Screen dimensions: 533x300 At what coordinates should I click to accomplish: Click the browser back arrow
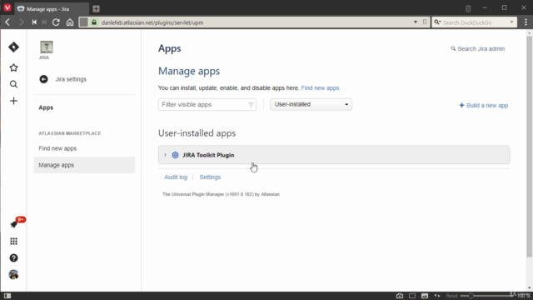(x=7, y=22)
